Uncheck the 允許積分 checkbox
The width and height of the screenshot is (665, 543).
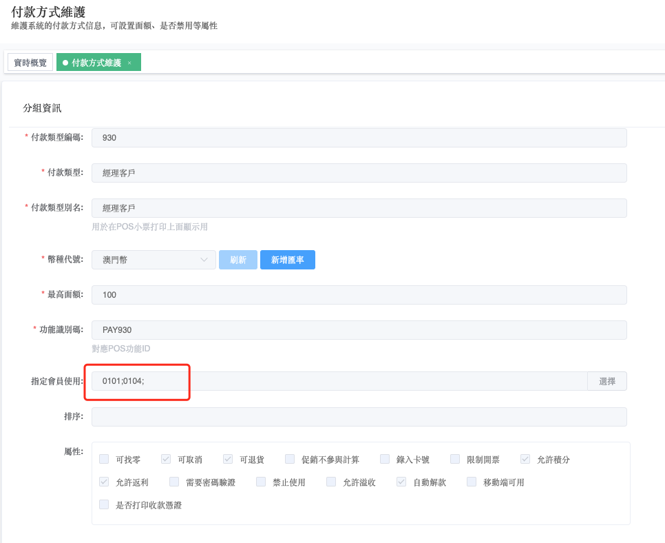coord(525,458)
